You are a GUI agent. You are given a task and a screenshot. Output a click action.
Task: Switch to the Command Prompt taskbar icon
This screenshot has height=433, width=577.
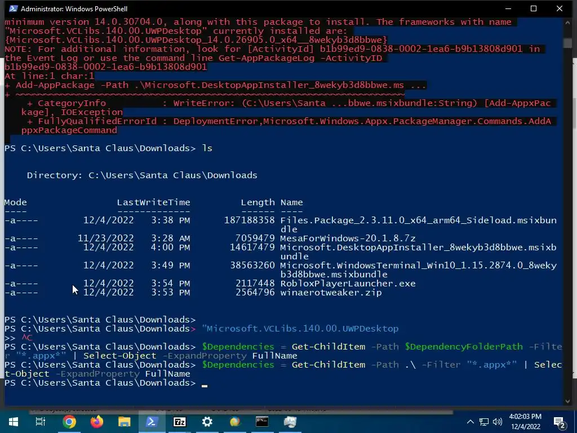(262, 422)
